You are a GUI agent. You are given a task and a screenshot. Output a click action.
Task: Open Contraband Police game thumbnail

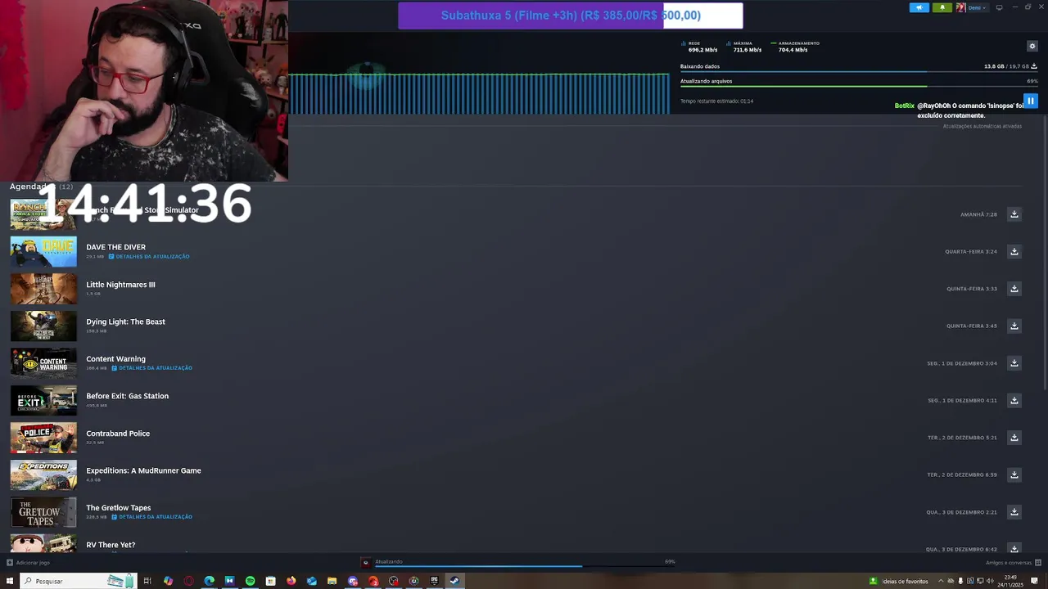[x=43, y=438]
